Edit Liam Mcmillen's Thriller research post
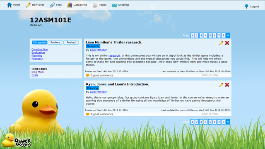The image size is (265, 149). tap(221, 43)
